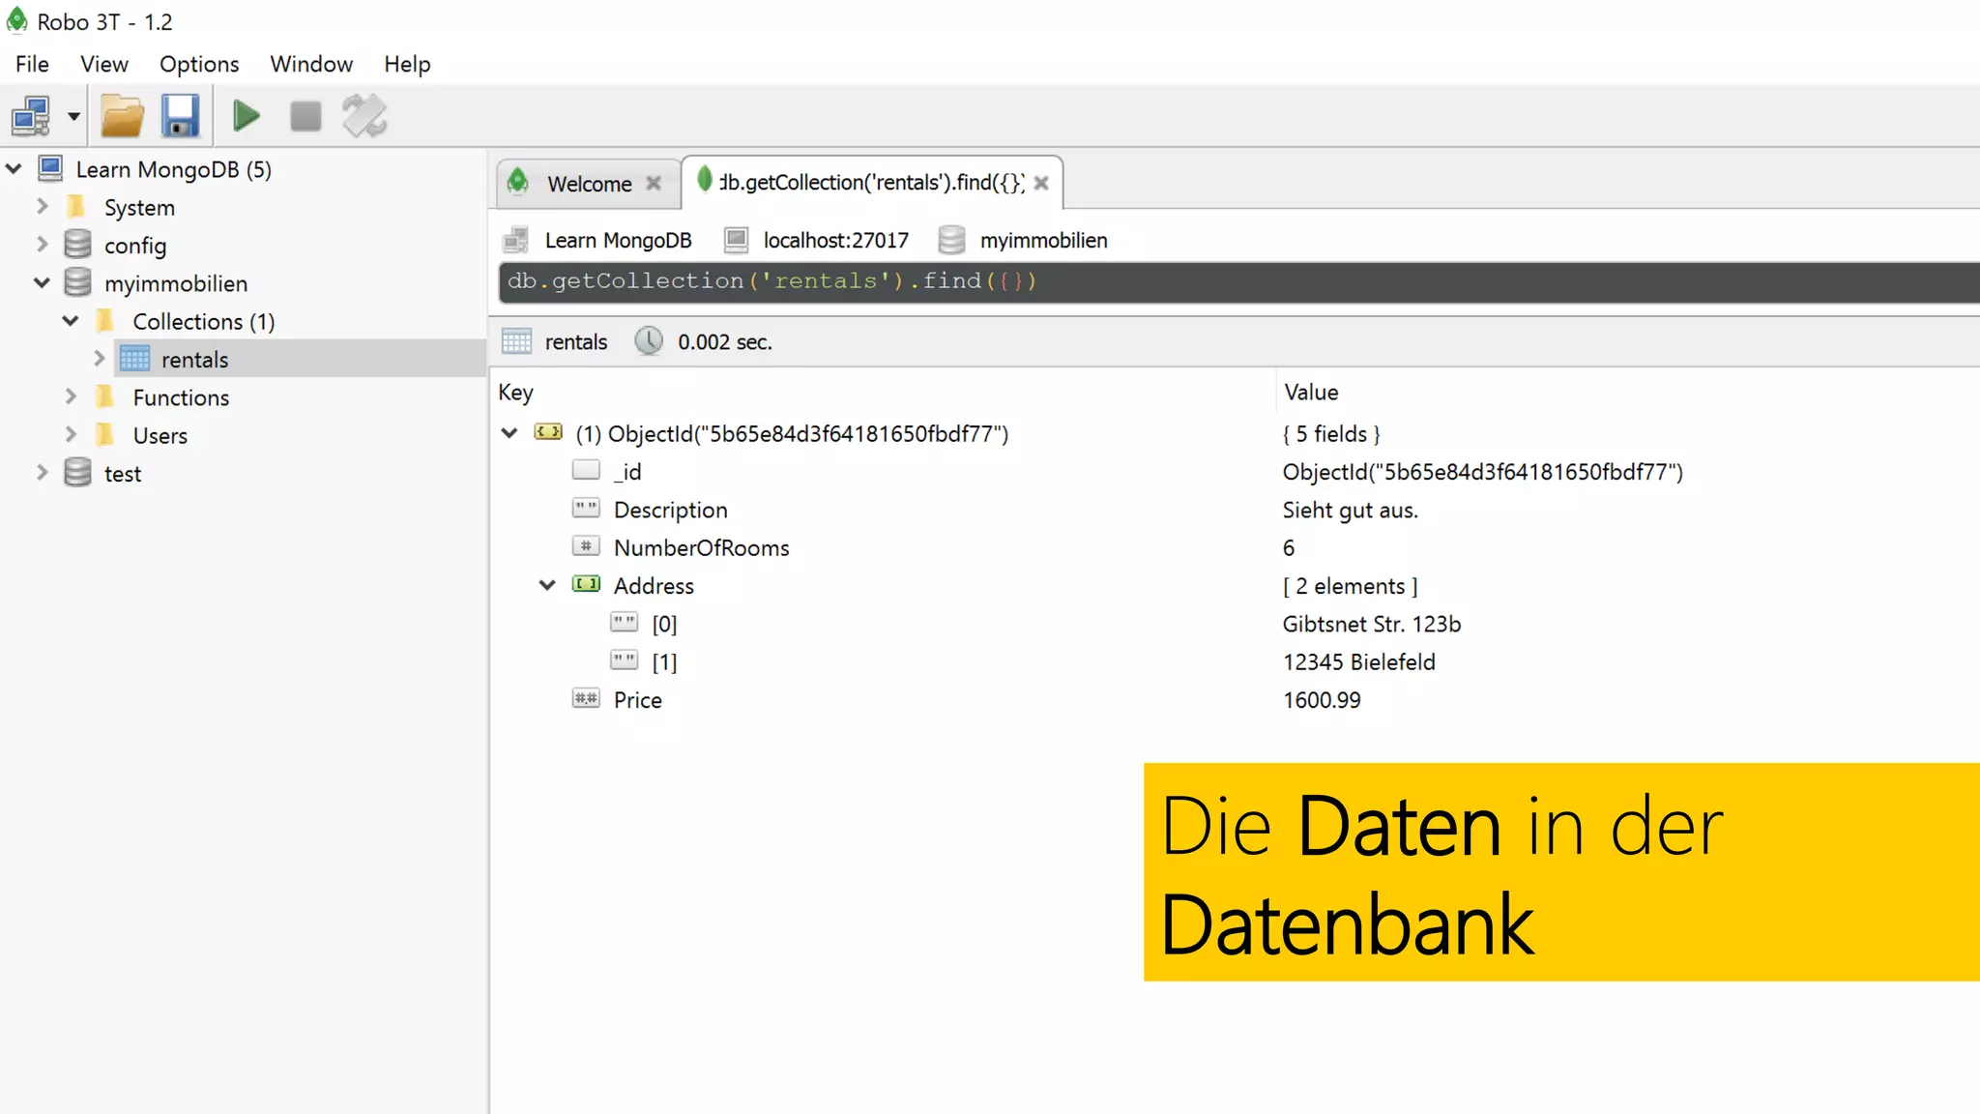
Task: Click the Value column header
Action: (x=1311, y=393)
